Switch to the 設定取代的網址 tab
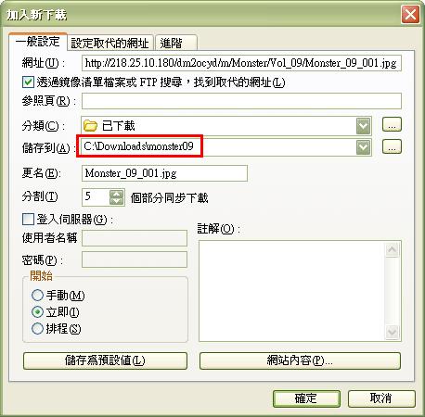The width and height of the screenshot is (425, 417). click(x=109, y=43)
